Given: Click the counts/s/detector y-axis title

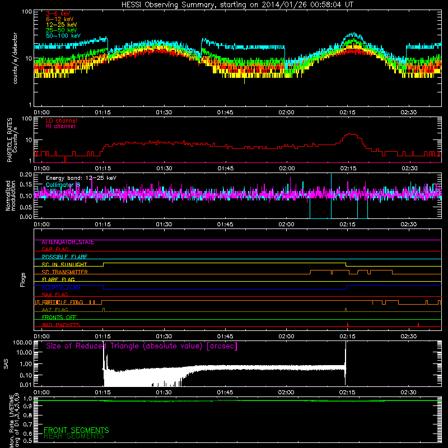Looking at the screenshot, I should 15,58.
